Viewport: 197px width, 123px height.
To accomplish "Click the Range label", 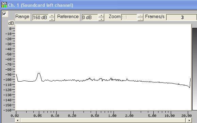I will pyautogui.click(x=22, y=17).
